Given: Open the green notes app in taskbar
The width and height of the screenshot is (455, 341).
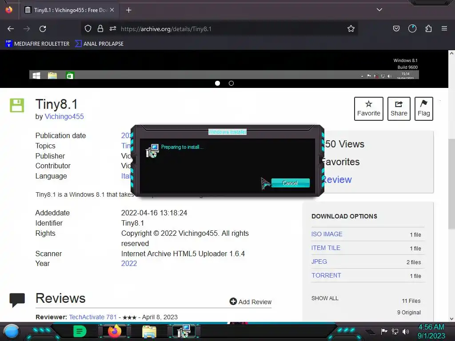Looking at the screenshot, I should [x=80, y=331].
